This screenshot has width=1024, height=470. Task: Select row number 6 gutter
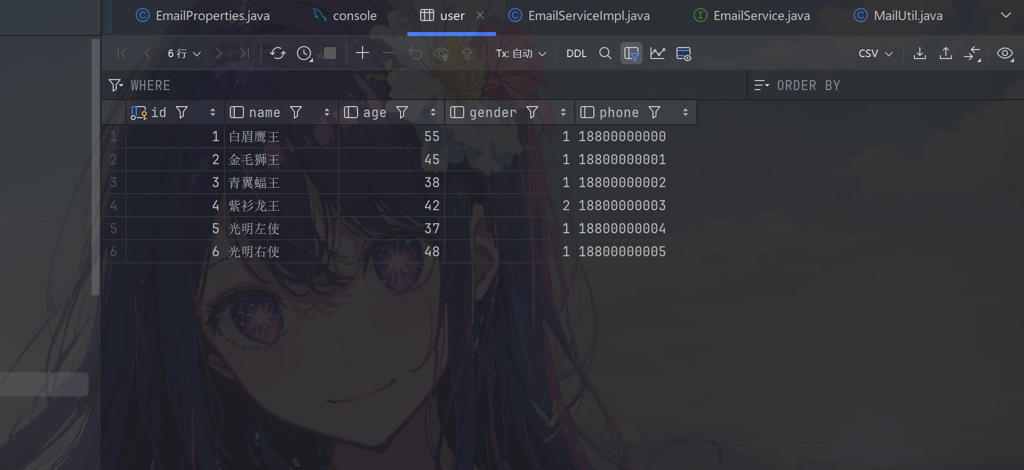(114, 252)
